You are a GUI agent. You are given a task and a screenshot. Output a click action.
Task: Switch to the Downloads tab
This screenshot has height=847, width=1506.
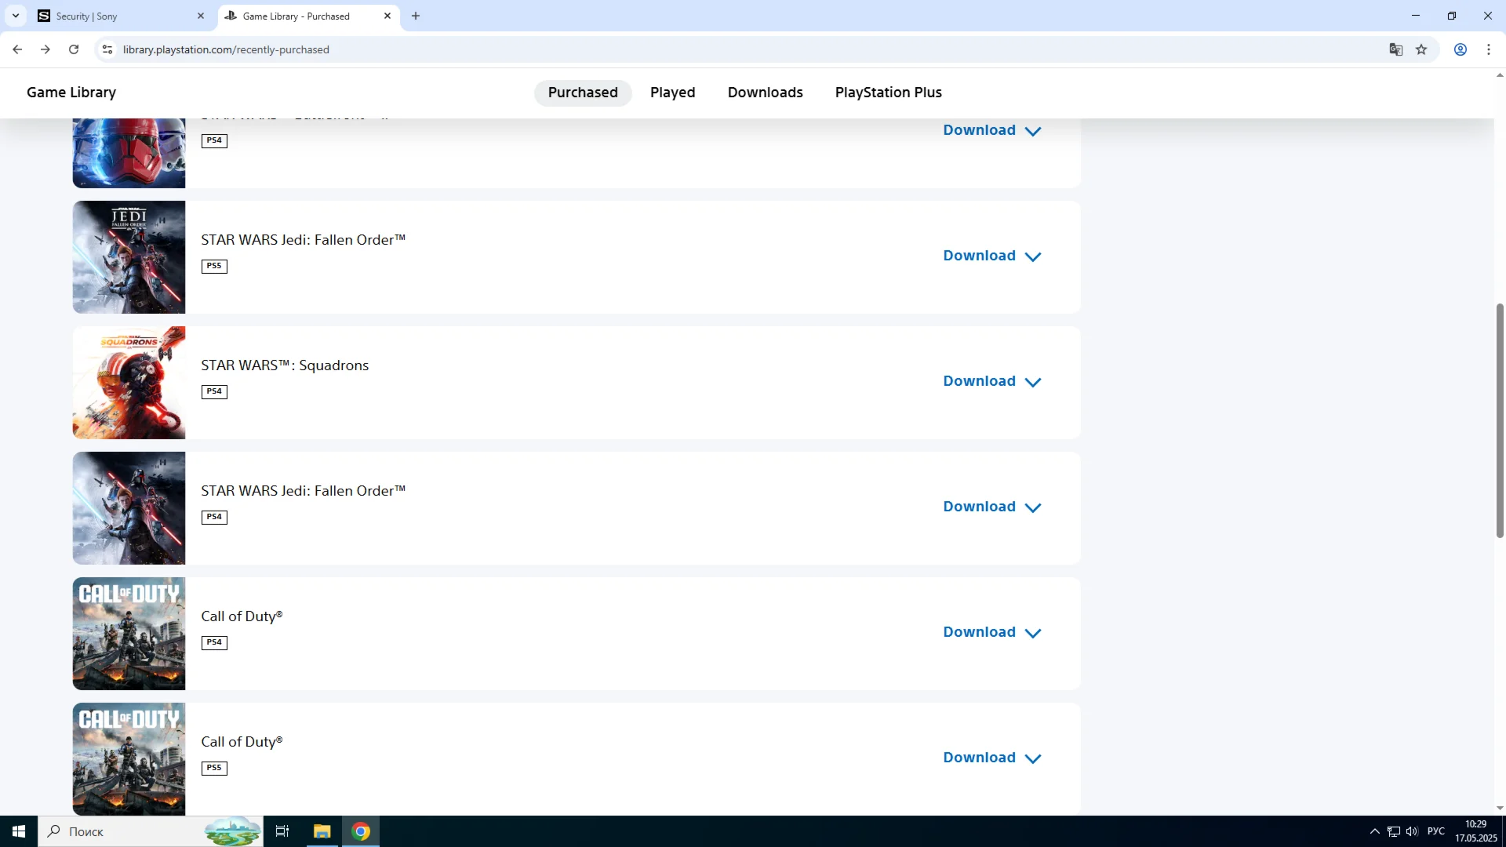765,93
